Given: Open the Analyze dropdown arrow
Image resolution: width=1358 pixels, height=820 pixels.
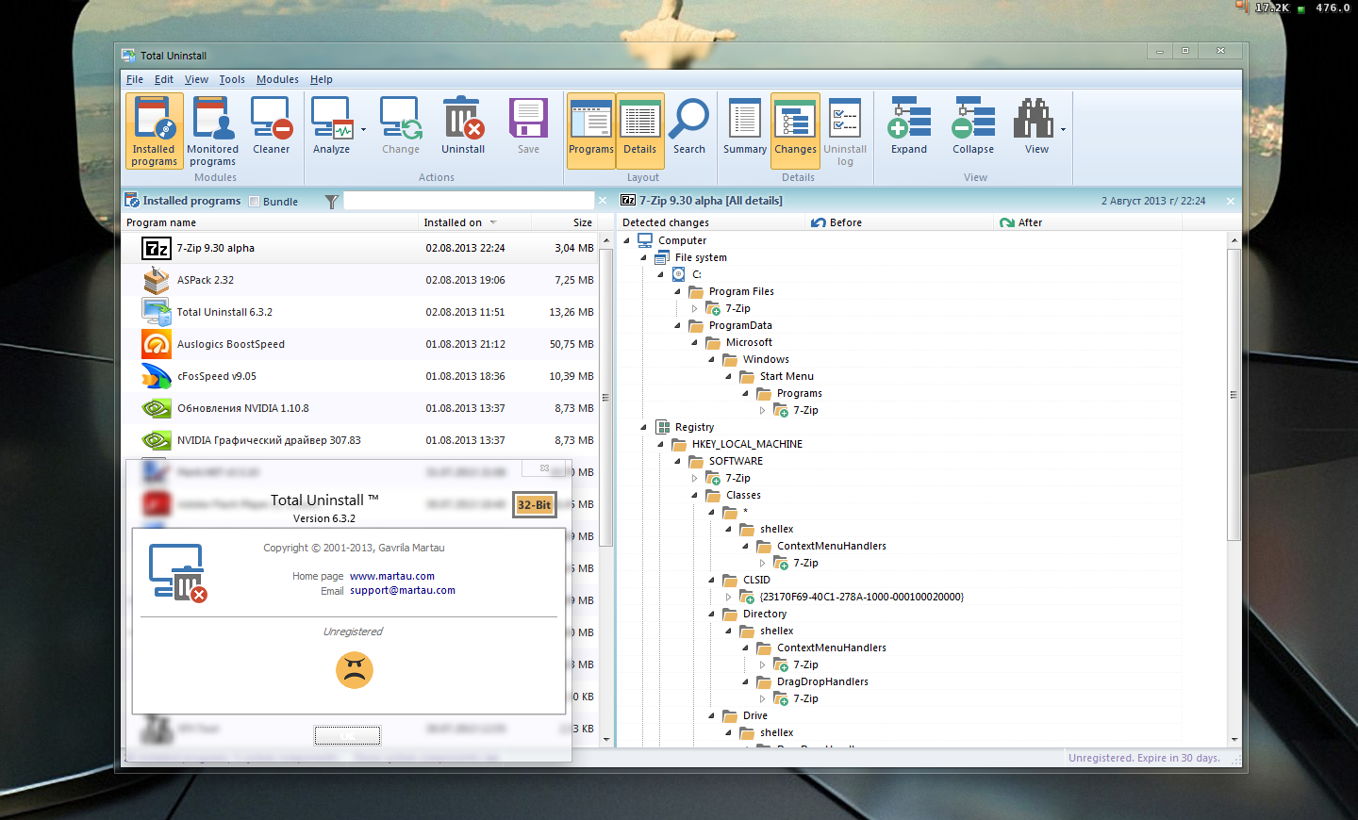Looking at the screenshot, I should point(363,130).
